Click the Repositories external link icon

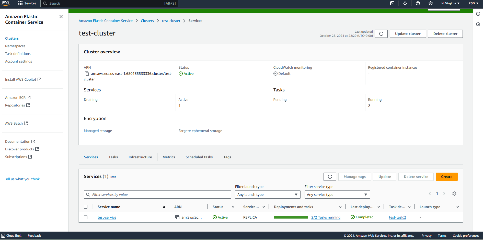click(x=28, y=105)
